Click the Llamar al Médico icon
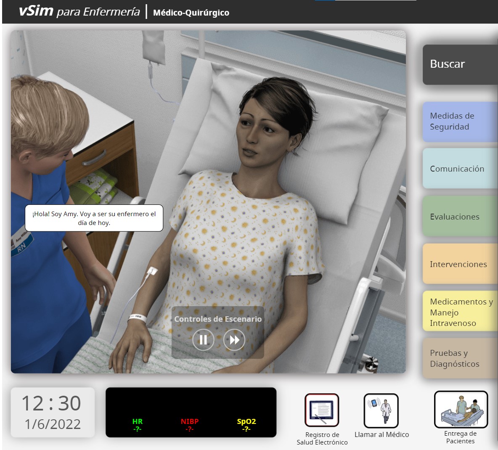Screen dimensions: 498x450 (x=381, y=410)
